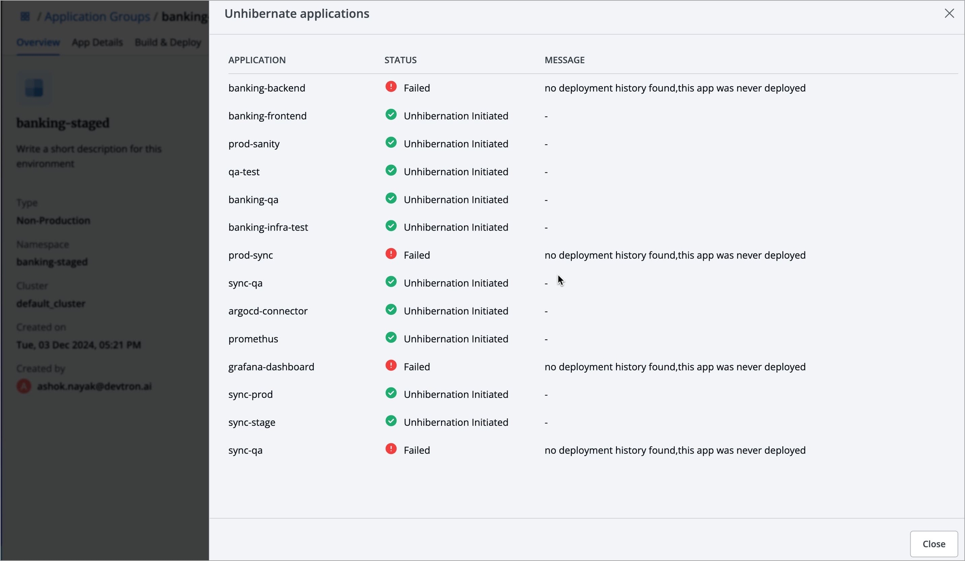Click the STATUS column header
This screenshot has height=561, width=965.
(x=400, y=60)
